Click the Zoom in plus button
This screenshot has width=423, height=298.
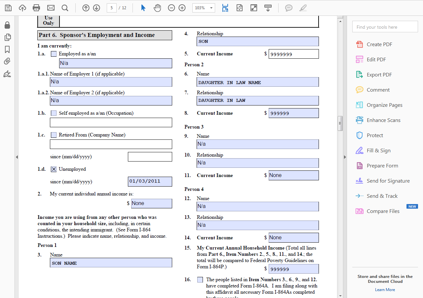click(182, 8)
